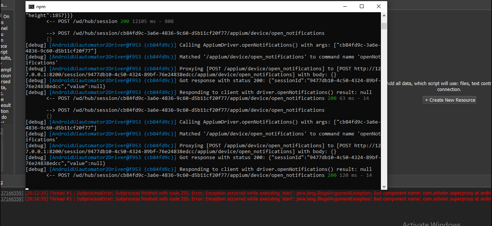Click the "Add all data" resource description text

coord(439,84)
